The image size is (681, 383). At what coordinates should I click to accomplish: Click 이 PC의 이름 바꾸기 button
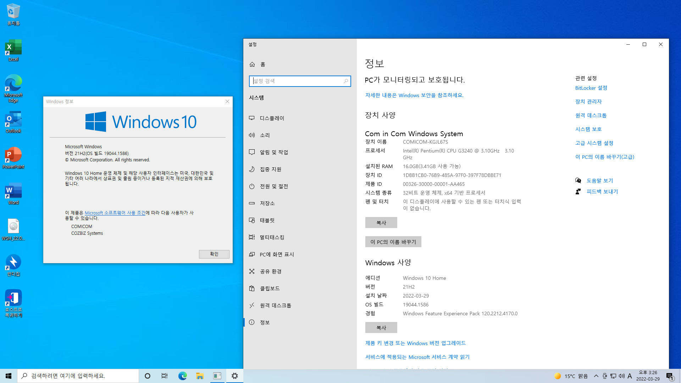(x=393, y=242)
